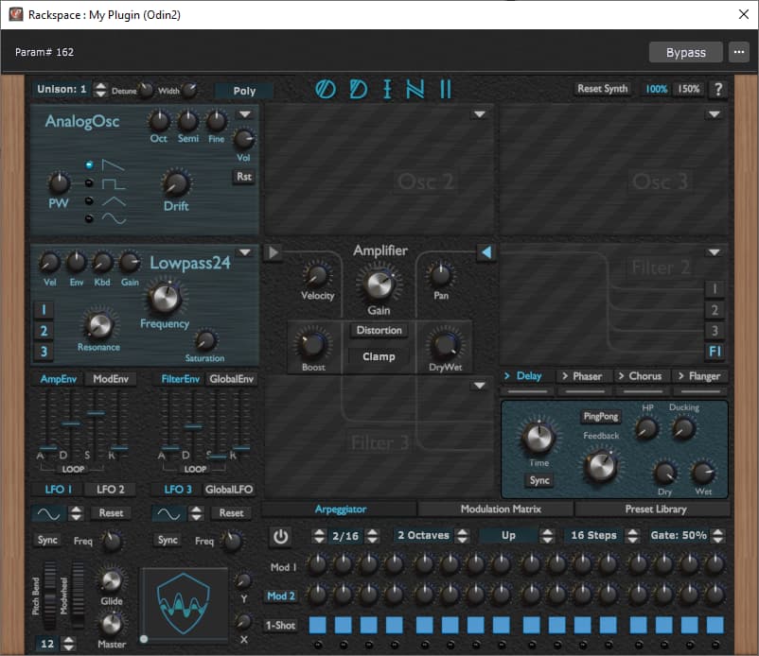Click the three-dots plugin options button
Viewport: 759px width, 656px height.
pyautogui.click(x=739, y=52)
